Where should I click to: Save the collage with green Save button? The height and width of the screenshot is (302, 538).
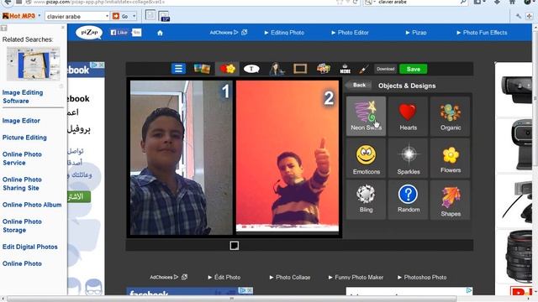point(413,69)
